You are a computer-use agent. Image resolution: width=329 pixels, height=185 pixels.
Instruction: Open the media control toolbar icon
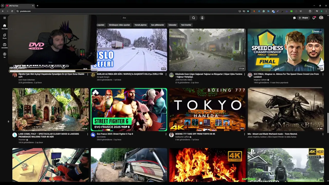point(317,11)
